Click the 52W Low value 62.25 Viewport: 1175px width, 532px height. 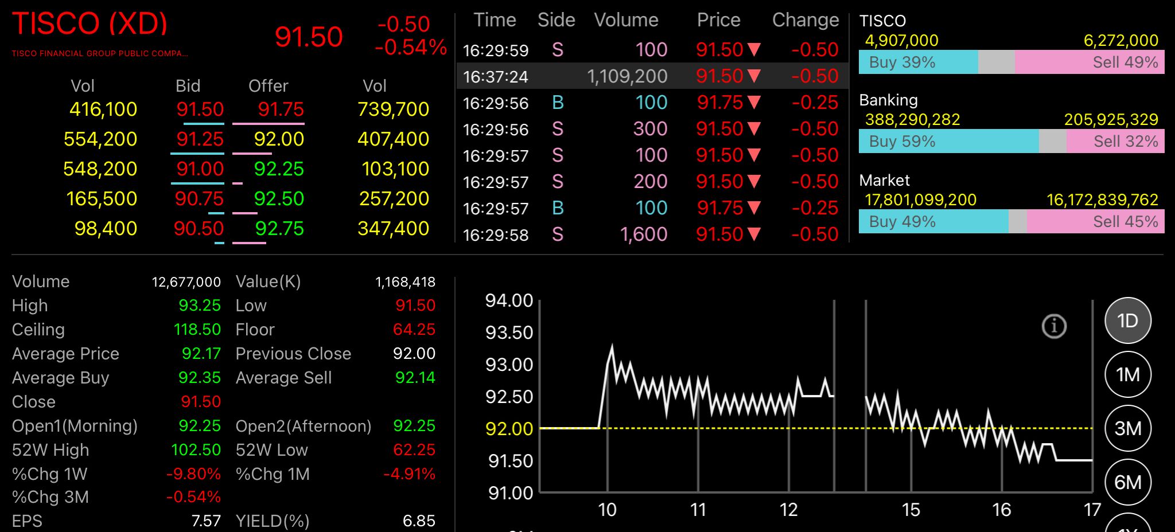pyautogui.click(x=414, y=450)
